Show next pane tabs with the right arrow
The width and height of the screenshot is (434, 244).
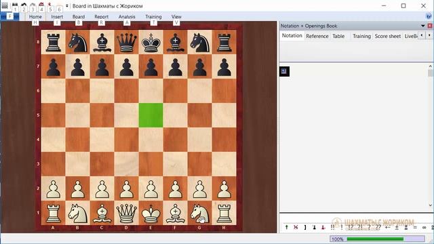(429, 35)
